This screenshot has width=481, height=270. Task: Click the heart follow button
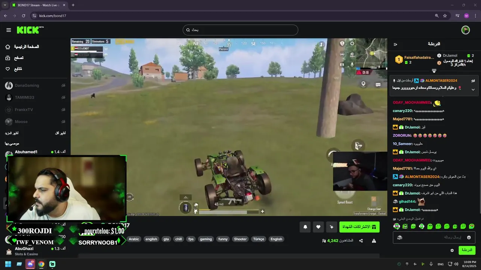click(x=318, y=227)
